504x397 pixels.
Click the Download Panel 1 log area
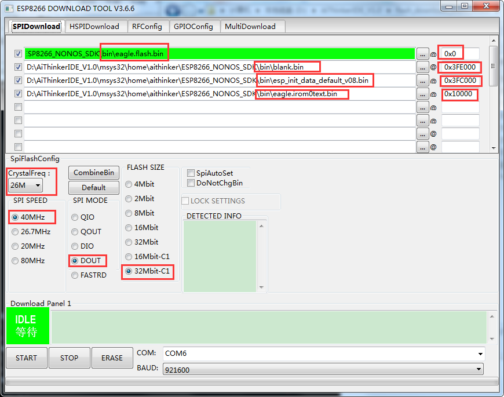pyautogui.click(x=269, y=327)
